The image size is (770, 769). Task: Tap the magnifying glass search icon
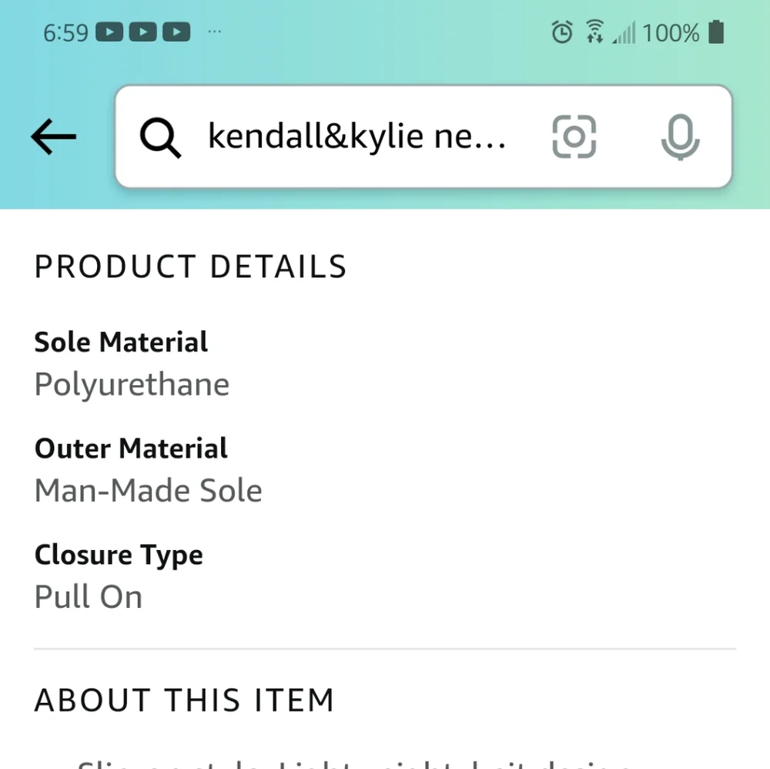pos(160,136)
